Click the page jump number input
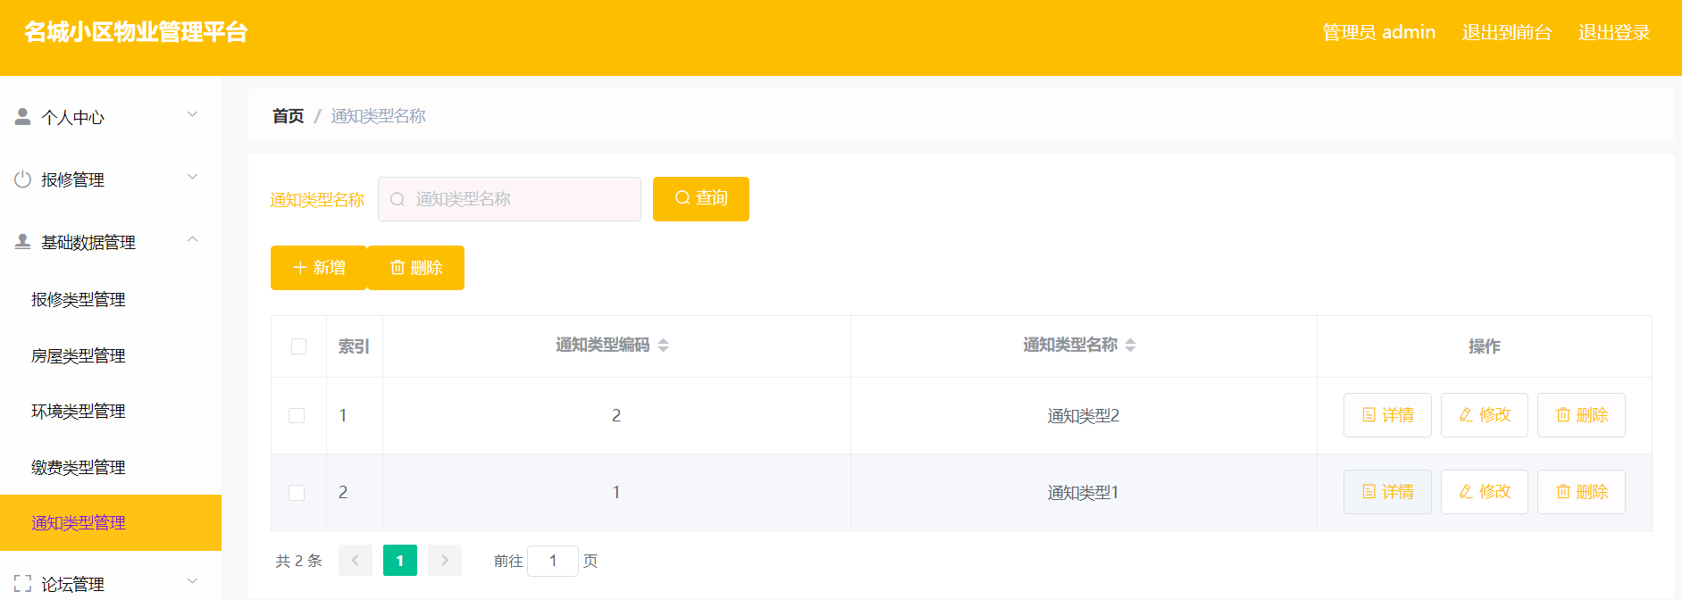1682x600 pixels. point(553,561)
